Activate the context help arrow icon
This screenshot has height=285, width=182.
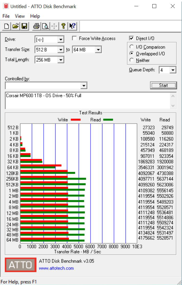[x=72, y=26]
